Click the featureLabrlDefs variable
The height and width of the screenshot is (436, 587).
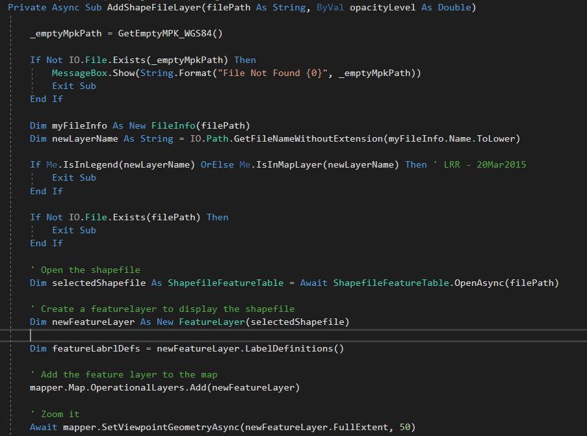click(x=96, y=348)
